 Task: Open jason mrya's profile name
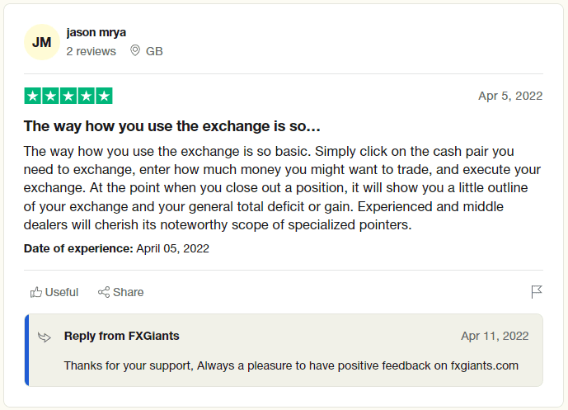(x=96, y=32)
